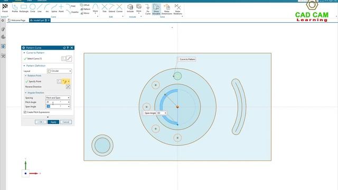Click the OK button
Screen dimensions: 338x190
(x=41, y=122)
